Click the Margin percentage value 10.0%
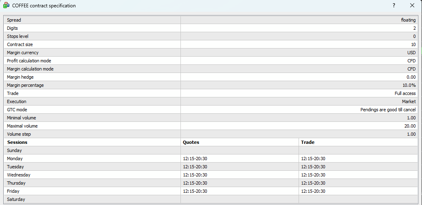 pyautogui.click(x=409, y=85)
